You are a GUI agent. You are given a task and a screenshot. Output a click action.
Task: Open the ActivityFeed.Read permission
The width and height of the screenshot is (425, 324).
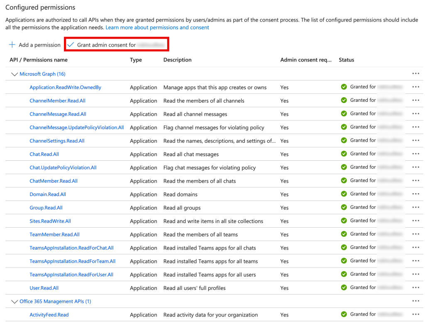(x=49, y=315)
